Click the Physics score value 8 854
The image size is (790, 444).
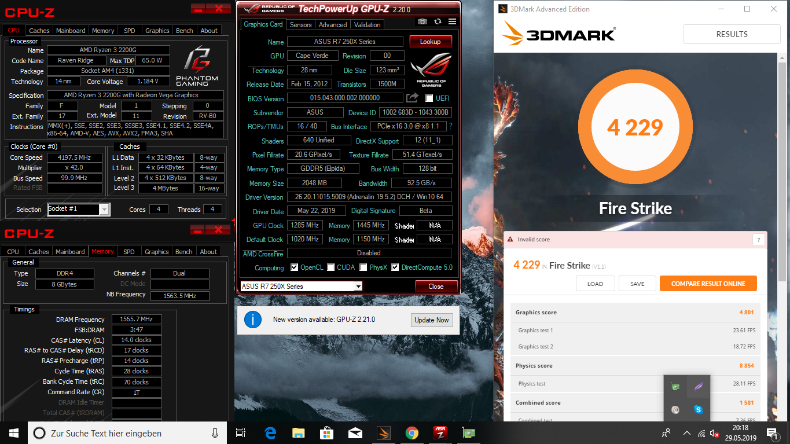tap(747, 366)
